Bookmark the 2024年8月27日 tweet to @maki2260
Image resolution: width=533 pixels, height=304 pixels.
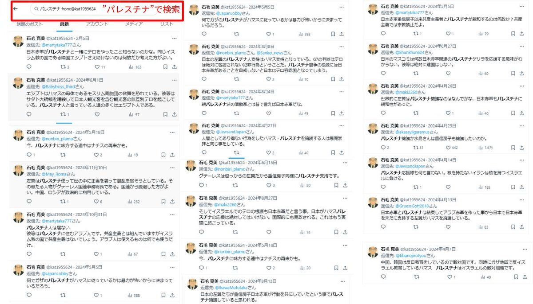pyautogui.click(x=338, y=232)
